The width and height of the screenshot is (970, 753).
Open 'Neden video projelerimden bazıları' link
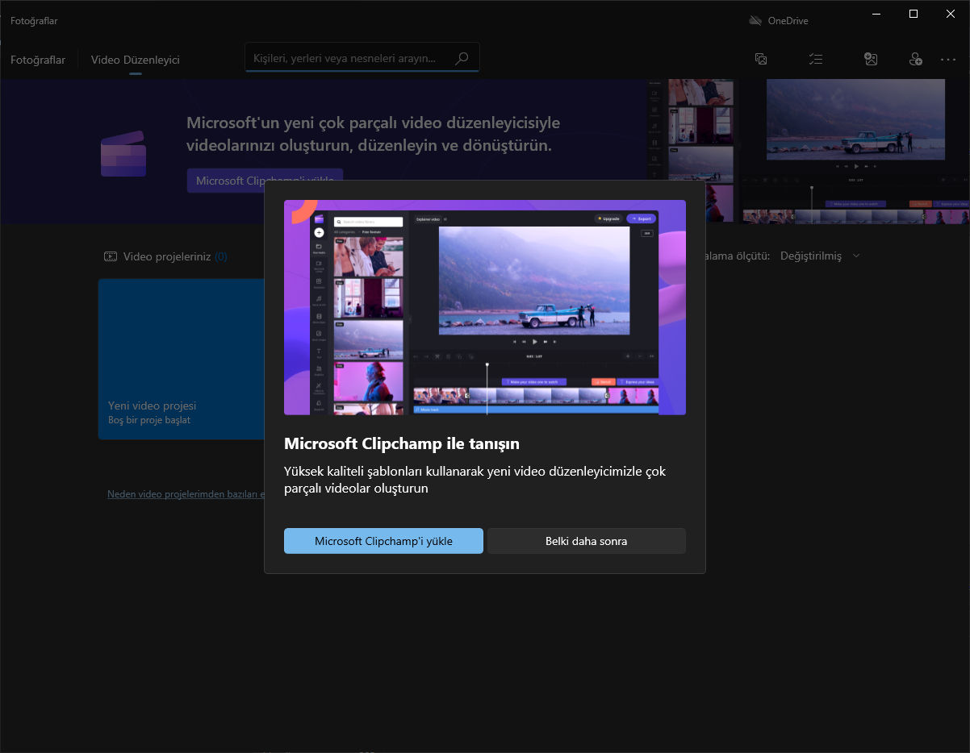coord(186,494)
